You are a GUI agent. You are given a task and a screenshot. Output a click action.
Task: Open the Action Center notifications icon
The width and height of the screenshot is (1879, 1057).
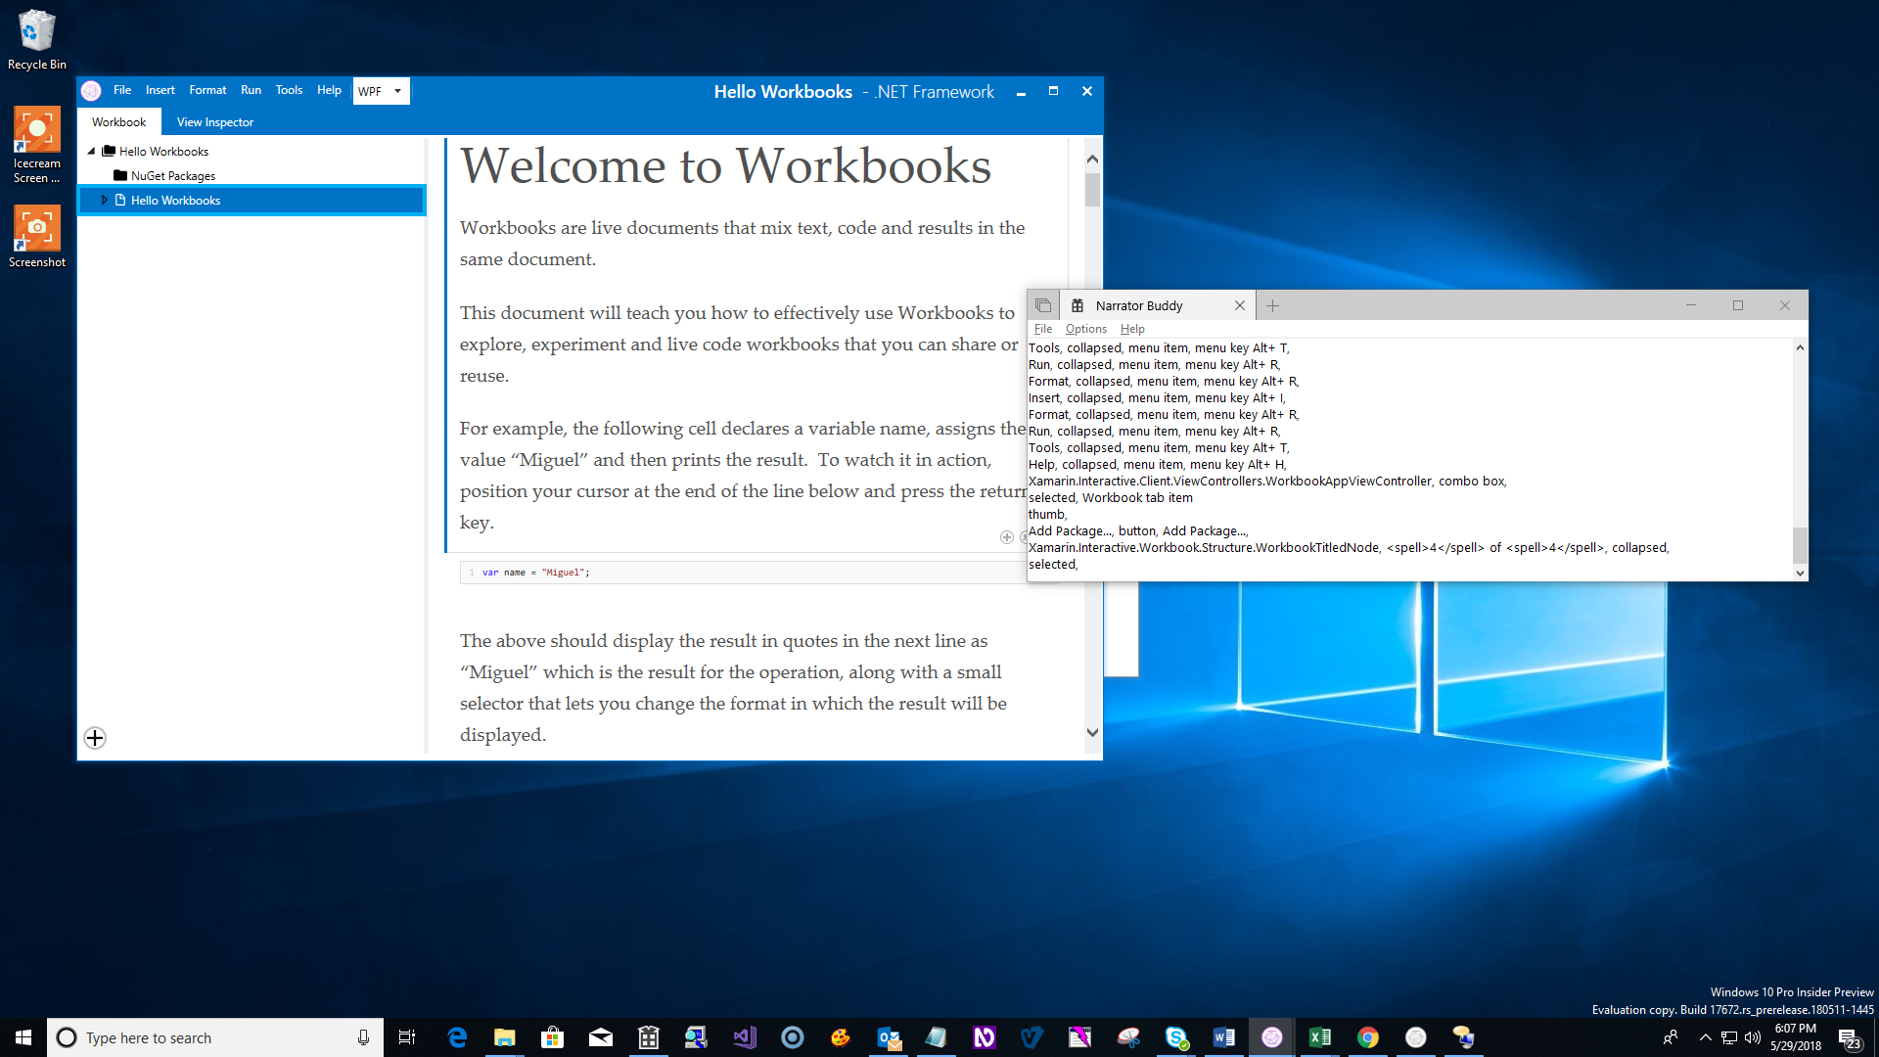click(1849, 1037)
